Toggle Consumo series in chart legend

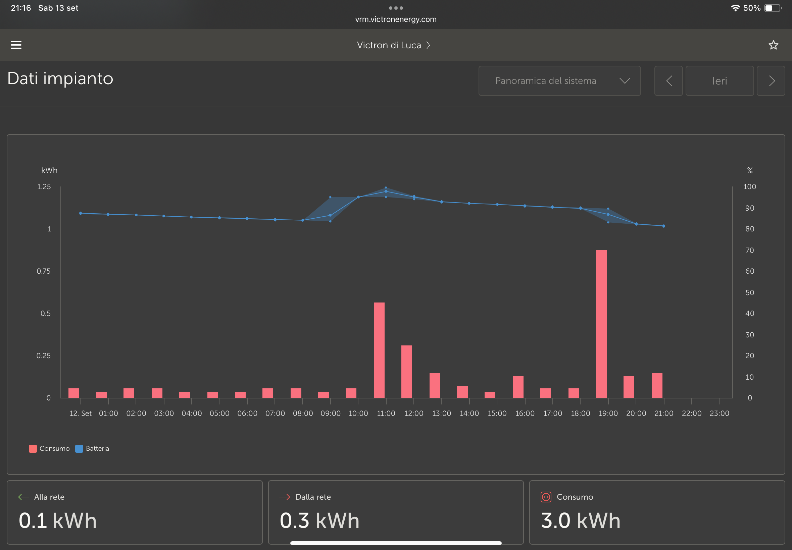click(54, 448)
